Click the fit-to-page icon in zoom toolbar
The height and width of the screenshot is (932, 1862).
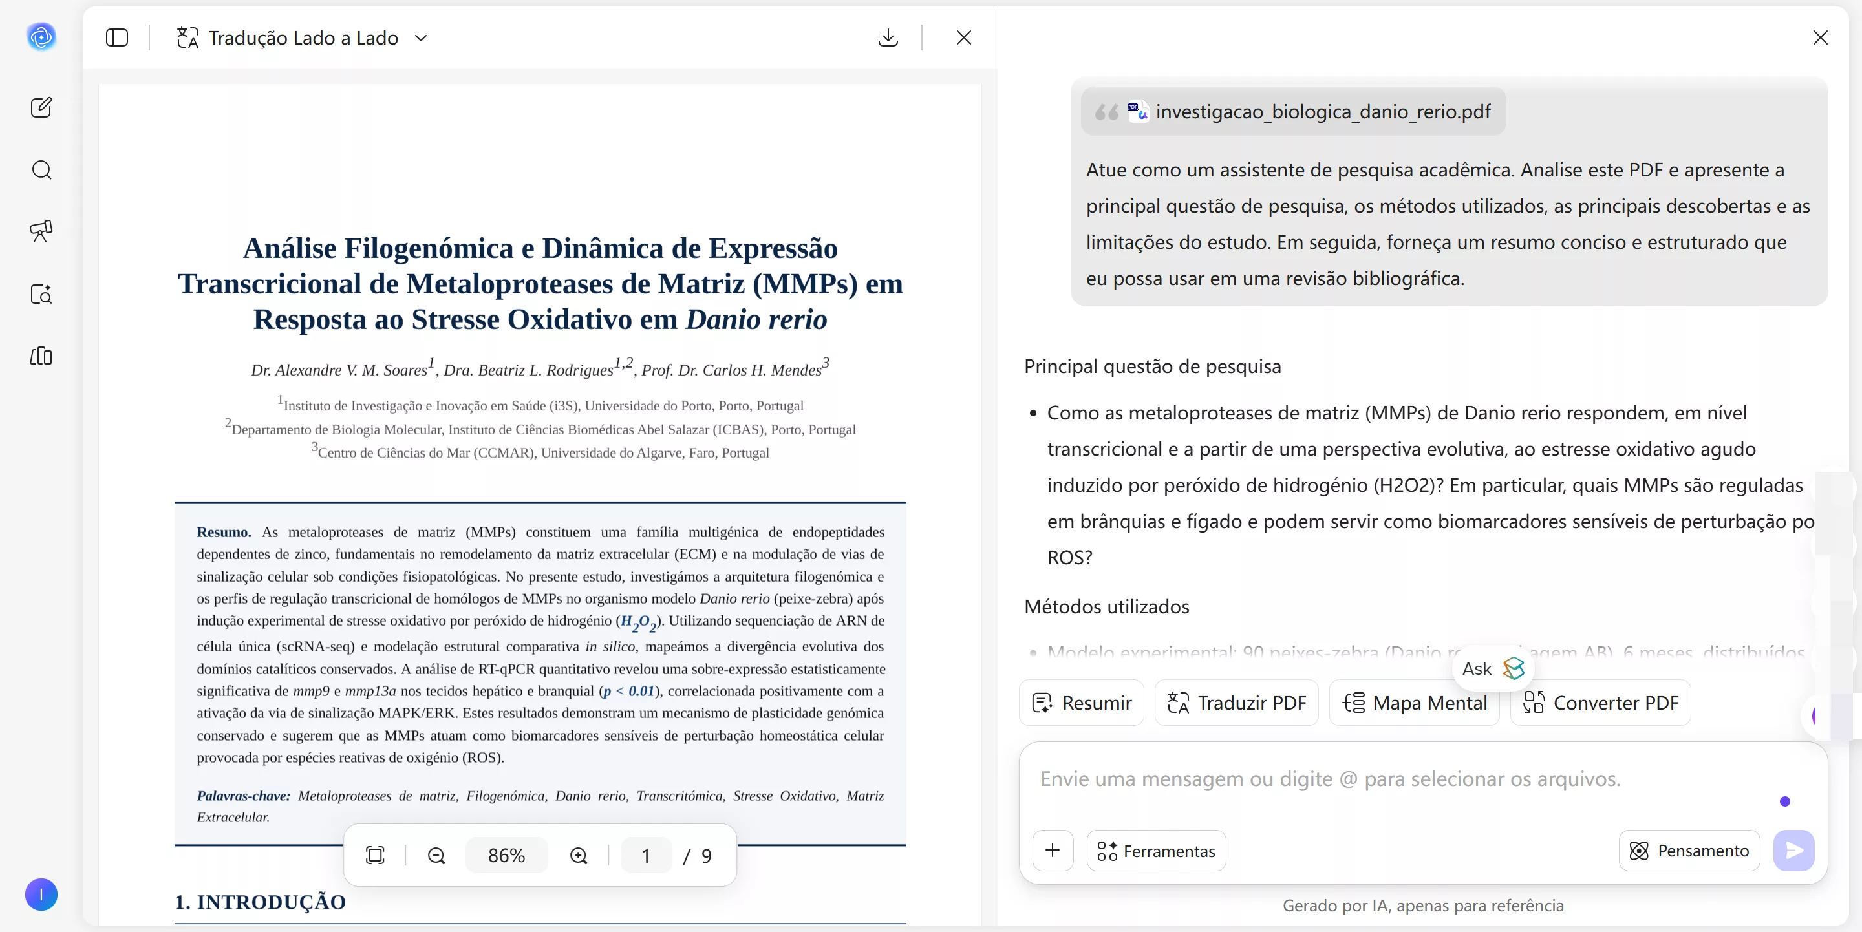point(375,856)
